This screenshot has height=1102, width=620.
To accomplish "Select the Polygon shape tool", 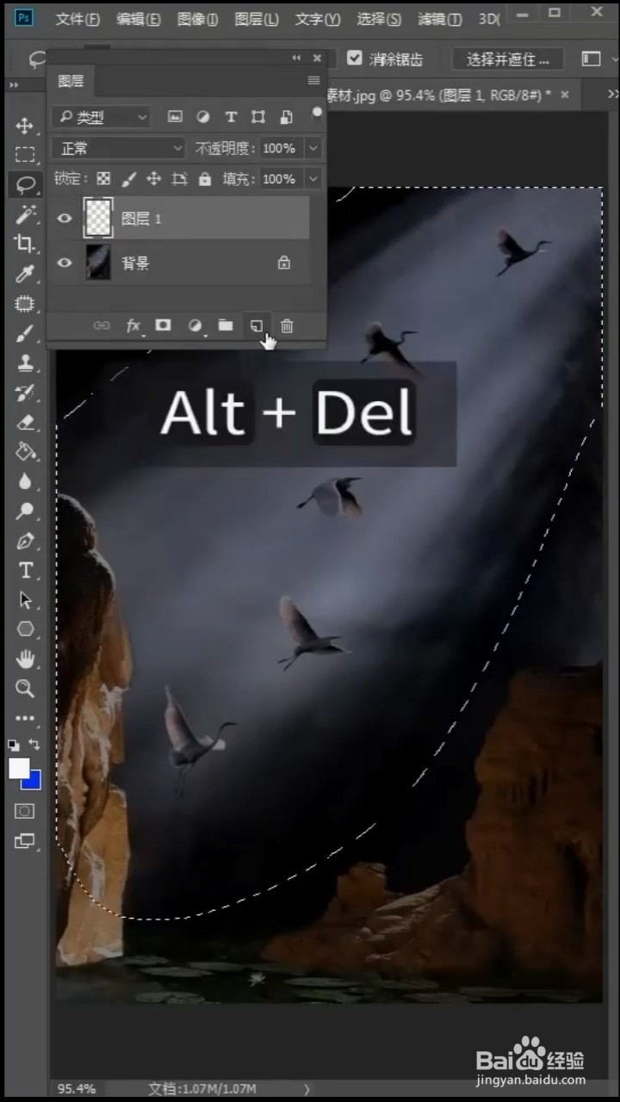I will click(25, 629).
